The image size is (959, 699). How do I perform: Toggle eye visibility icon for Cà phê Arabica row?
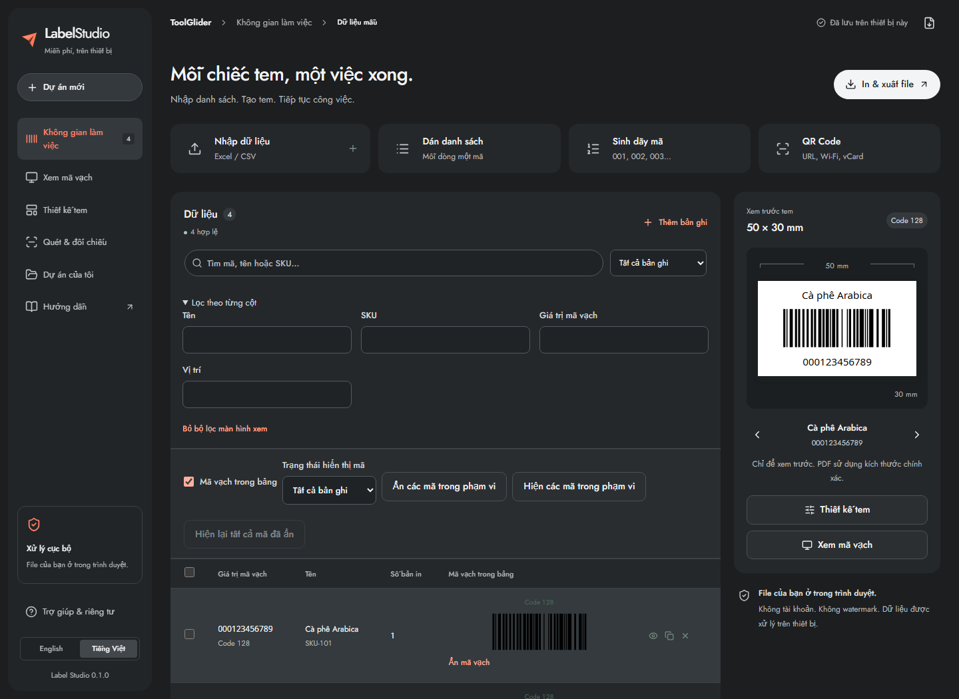pyautogui.click(x=653, y=636)
